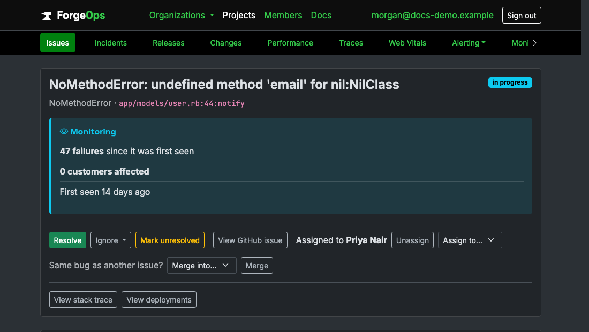Screen dimensions: 589x332
Task: Open the Alerting dropdown tab
Action: (x=469, y=43)
